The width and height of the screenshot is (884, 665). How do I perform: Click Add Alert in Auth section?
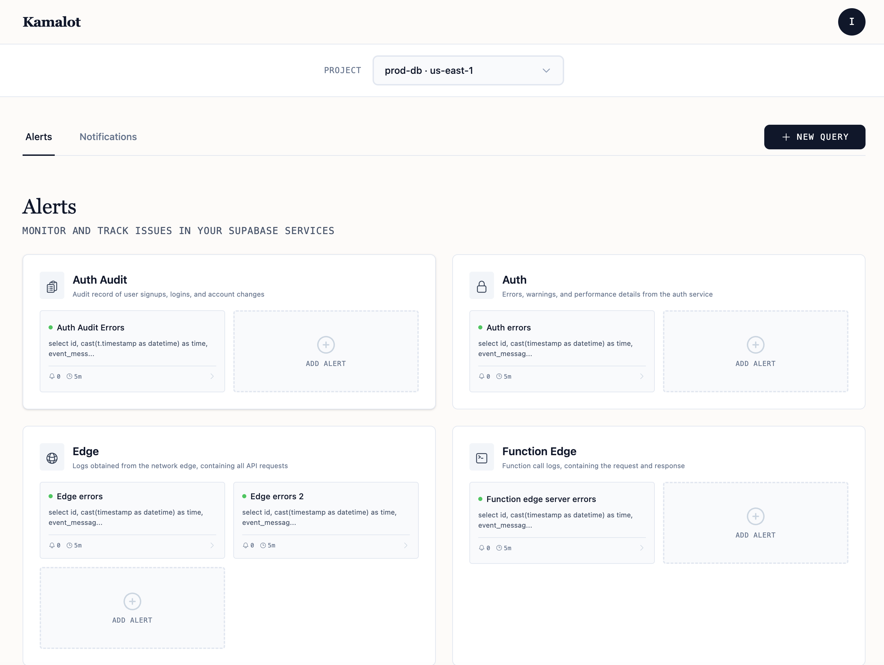click(x=755, y=351)
